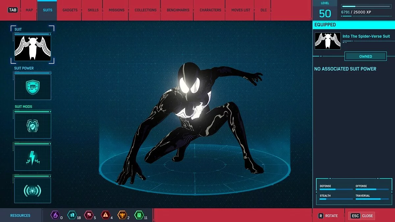The width and height of the screenshot is (395, 222).
Task: Click the Traversal stat bar
Action: (x=372, y=199)
